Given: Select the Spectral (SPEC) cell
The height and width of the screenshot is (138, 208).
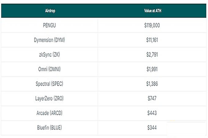Looking at the screenshot, I should 50,84.
